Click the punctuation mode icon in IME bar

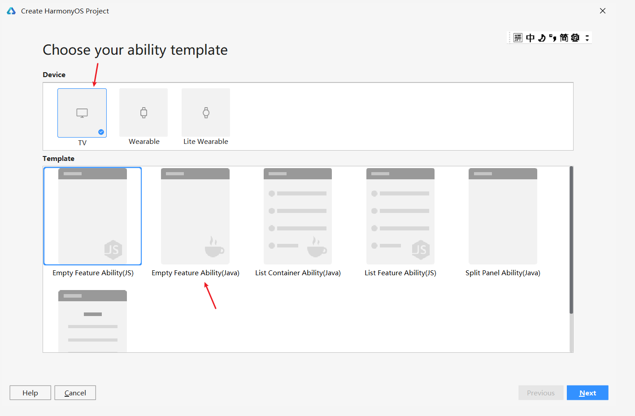pos(552,38)
